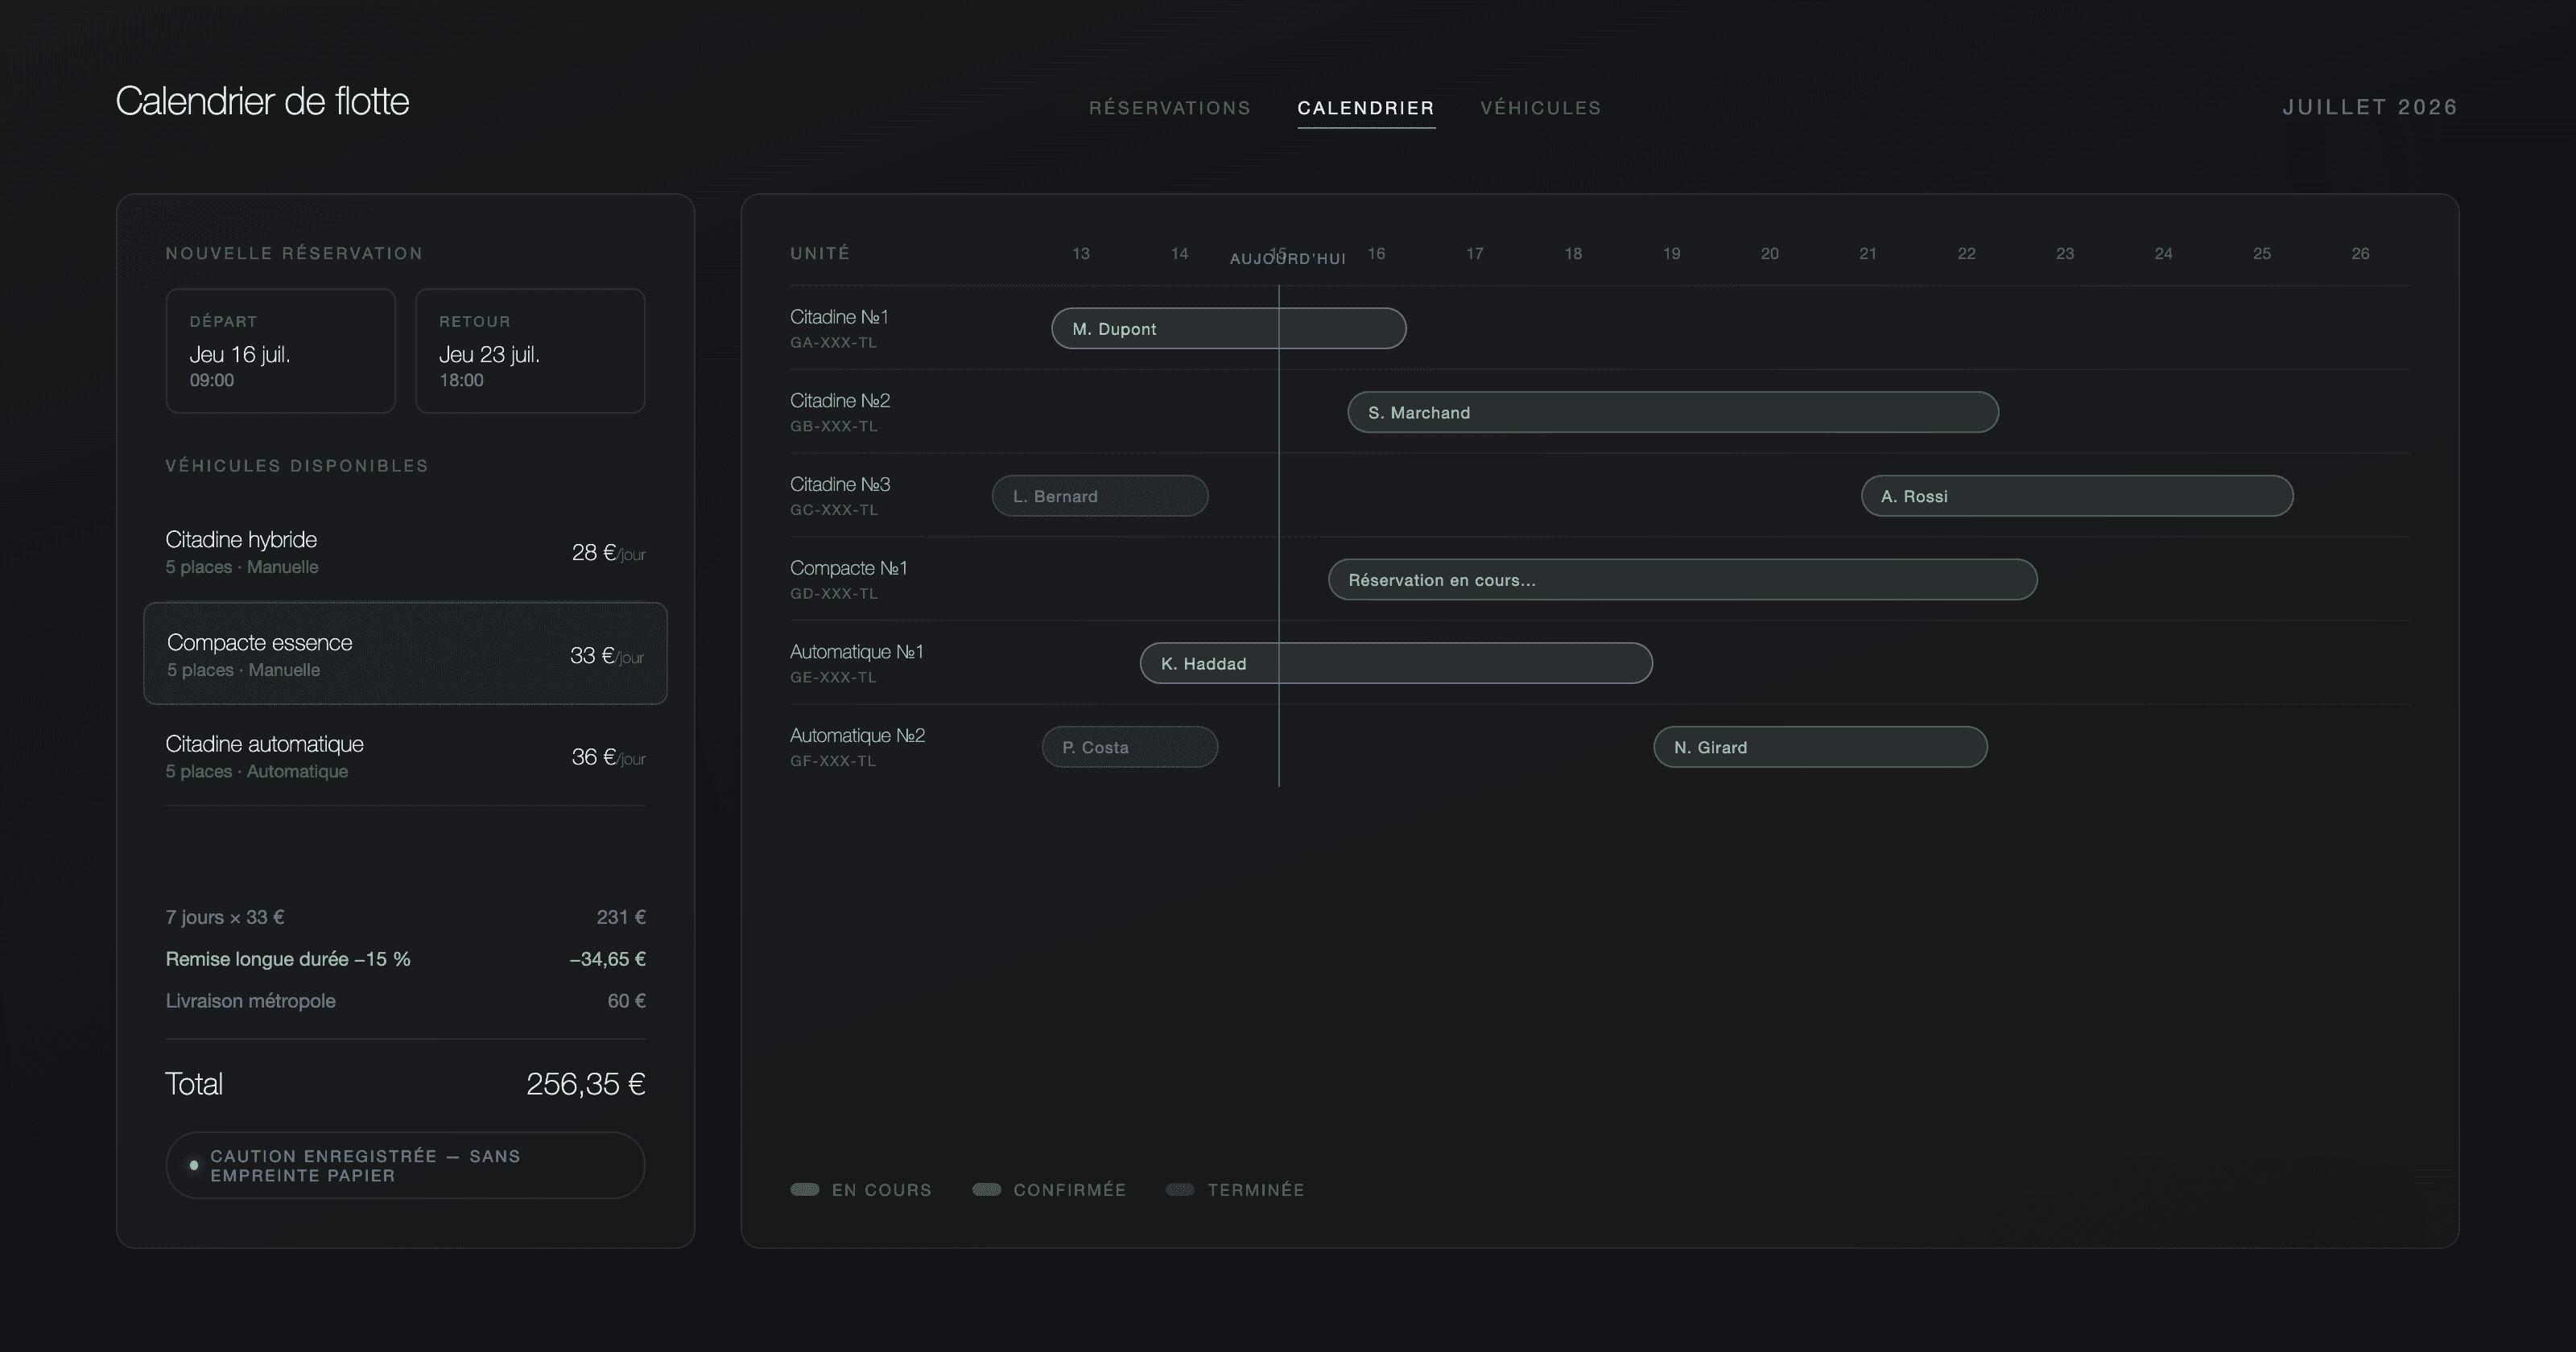The image size is (2576, 1352).
Task: Select the A. Rossi booking bar
Action: [x=2077, y=496]
